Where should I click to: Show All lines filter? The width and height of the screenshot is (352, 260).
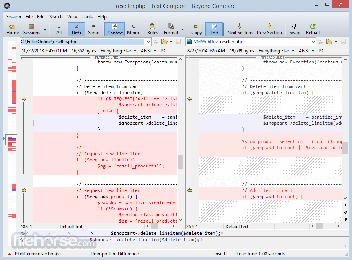[x=59, y=29]
